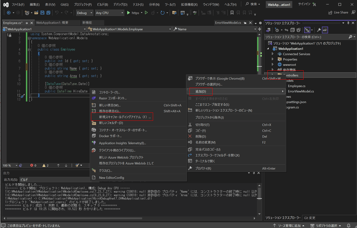The image size is (357, 228).
Task: Click the warning count indicator showing 2
Action: tap(45, 165)
